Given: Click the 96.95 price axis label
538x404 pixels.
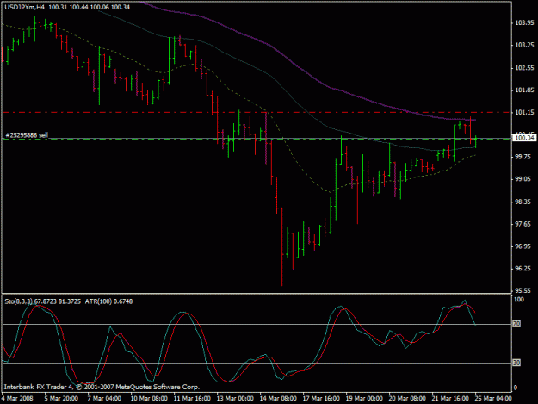Looking at the screenshot, I should point(524,246).
